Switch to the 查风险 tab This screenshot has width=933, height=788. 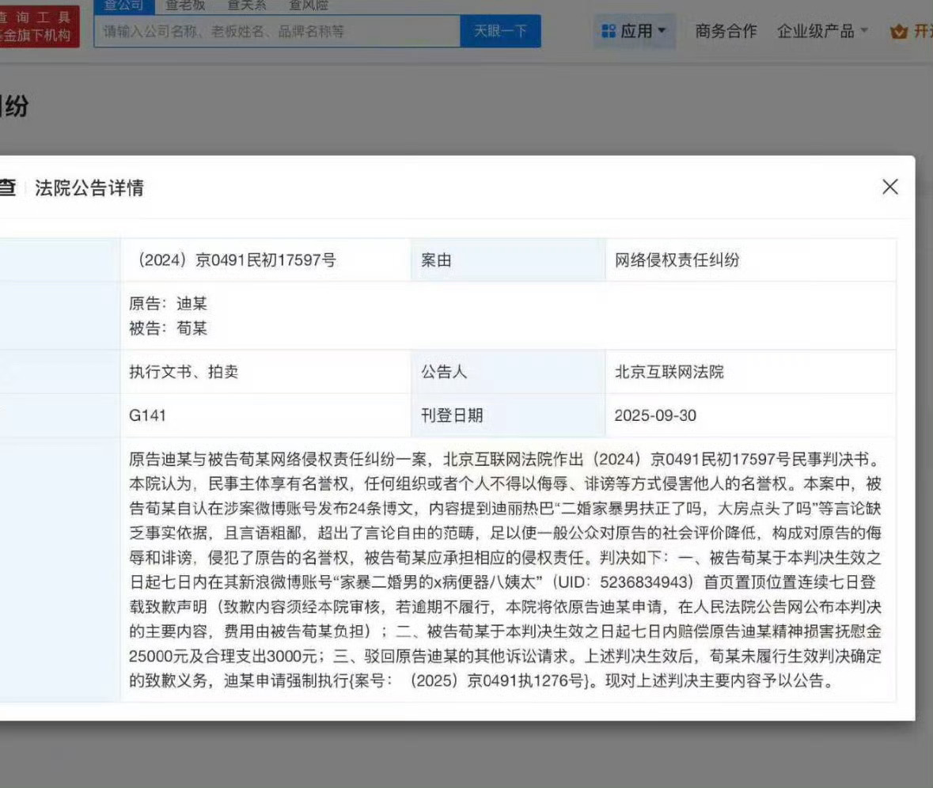click(x=309, y=6)
